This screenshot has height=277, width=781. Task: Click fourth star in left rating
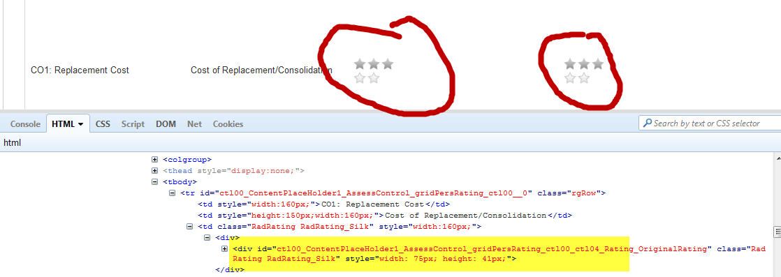360,78
